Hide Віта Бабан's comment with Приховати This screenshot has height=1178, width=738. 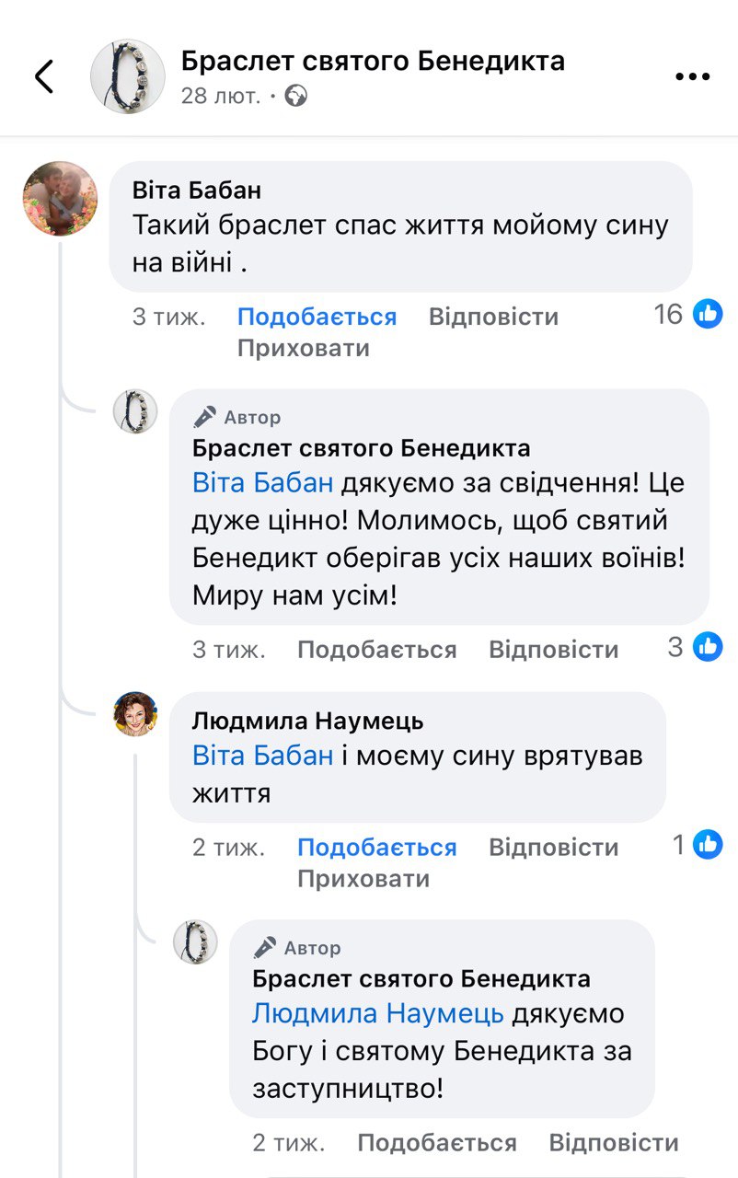click(x=303, y=348)
